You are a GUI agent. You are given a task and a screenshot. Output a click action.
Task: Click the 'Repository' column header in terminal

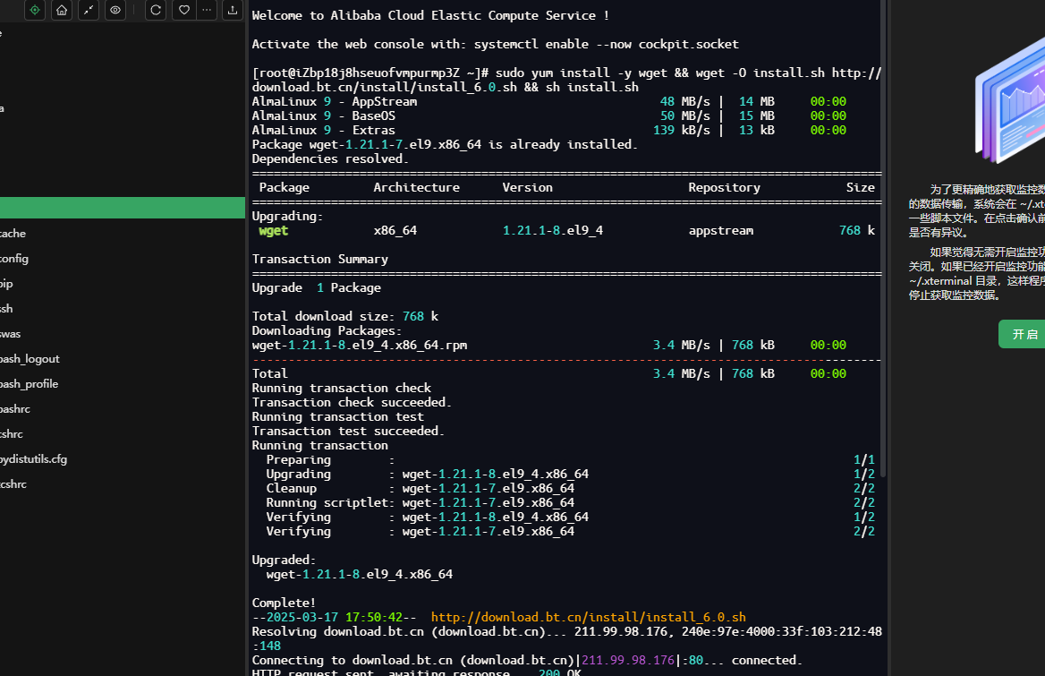click(x=725, y=187)
